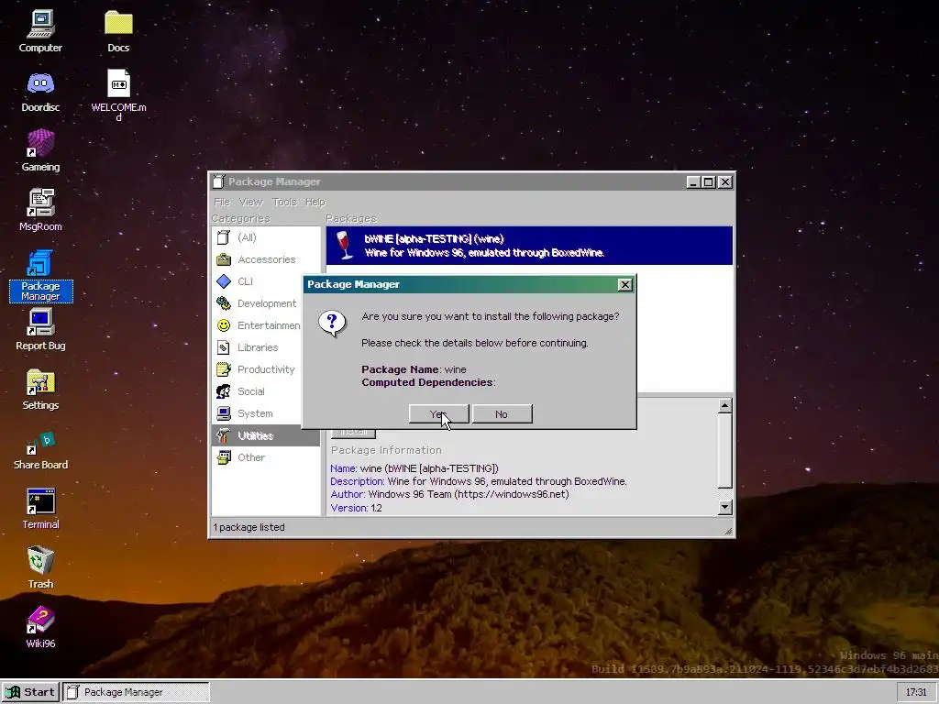The width and height of the screenshot is (939, 704).
Task: Select the CLI category diamond icon
Action: click(x=224, y=281)
